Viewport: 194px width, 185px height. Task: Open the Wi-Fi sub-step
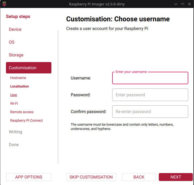pyautogui.click(x=14, y=103)
